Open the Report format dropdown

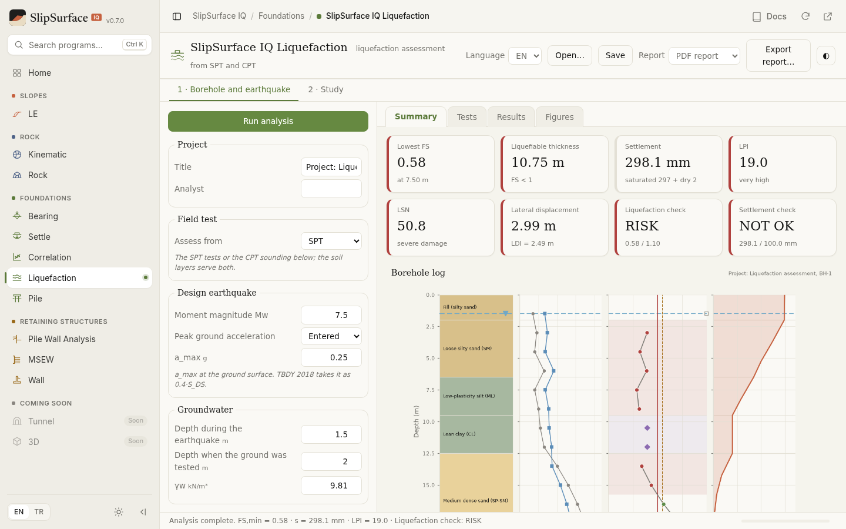[x=704, y=56]
